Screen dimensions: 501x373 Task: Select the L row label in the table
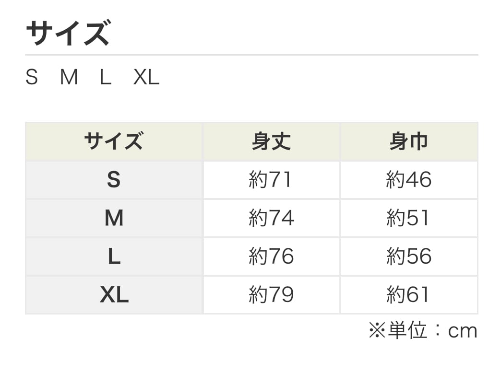pyautogui.click(x=114, y=257)
